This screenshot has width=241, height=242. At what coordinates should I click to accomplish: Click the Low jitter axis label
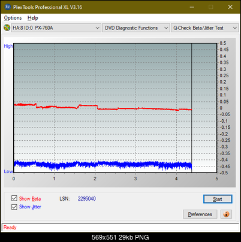pos(8,172)
